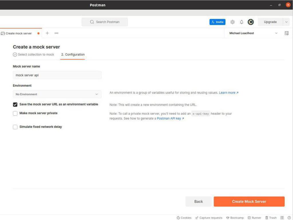
Task: Open the notifications bell icon
Action: [x=241, y=22]
